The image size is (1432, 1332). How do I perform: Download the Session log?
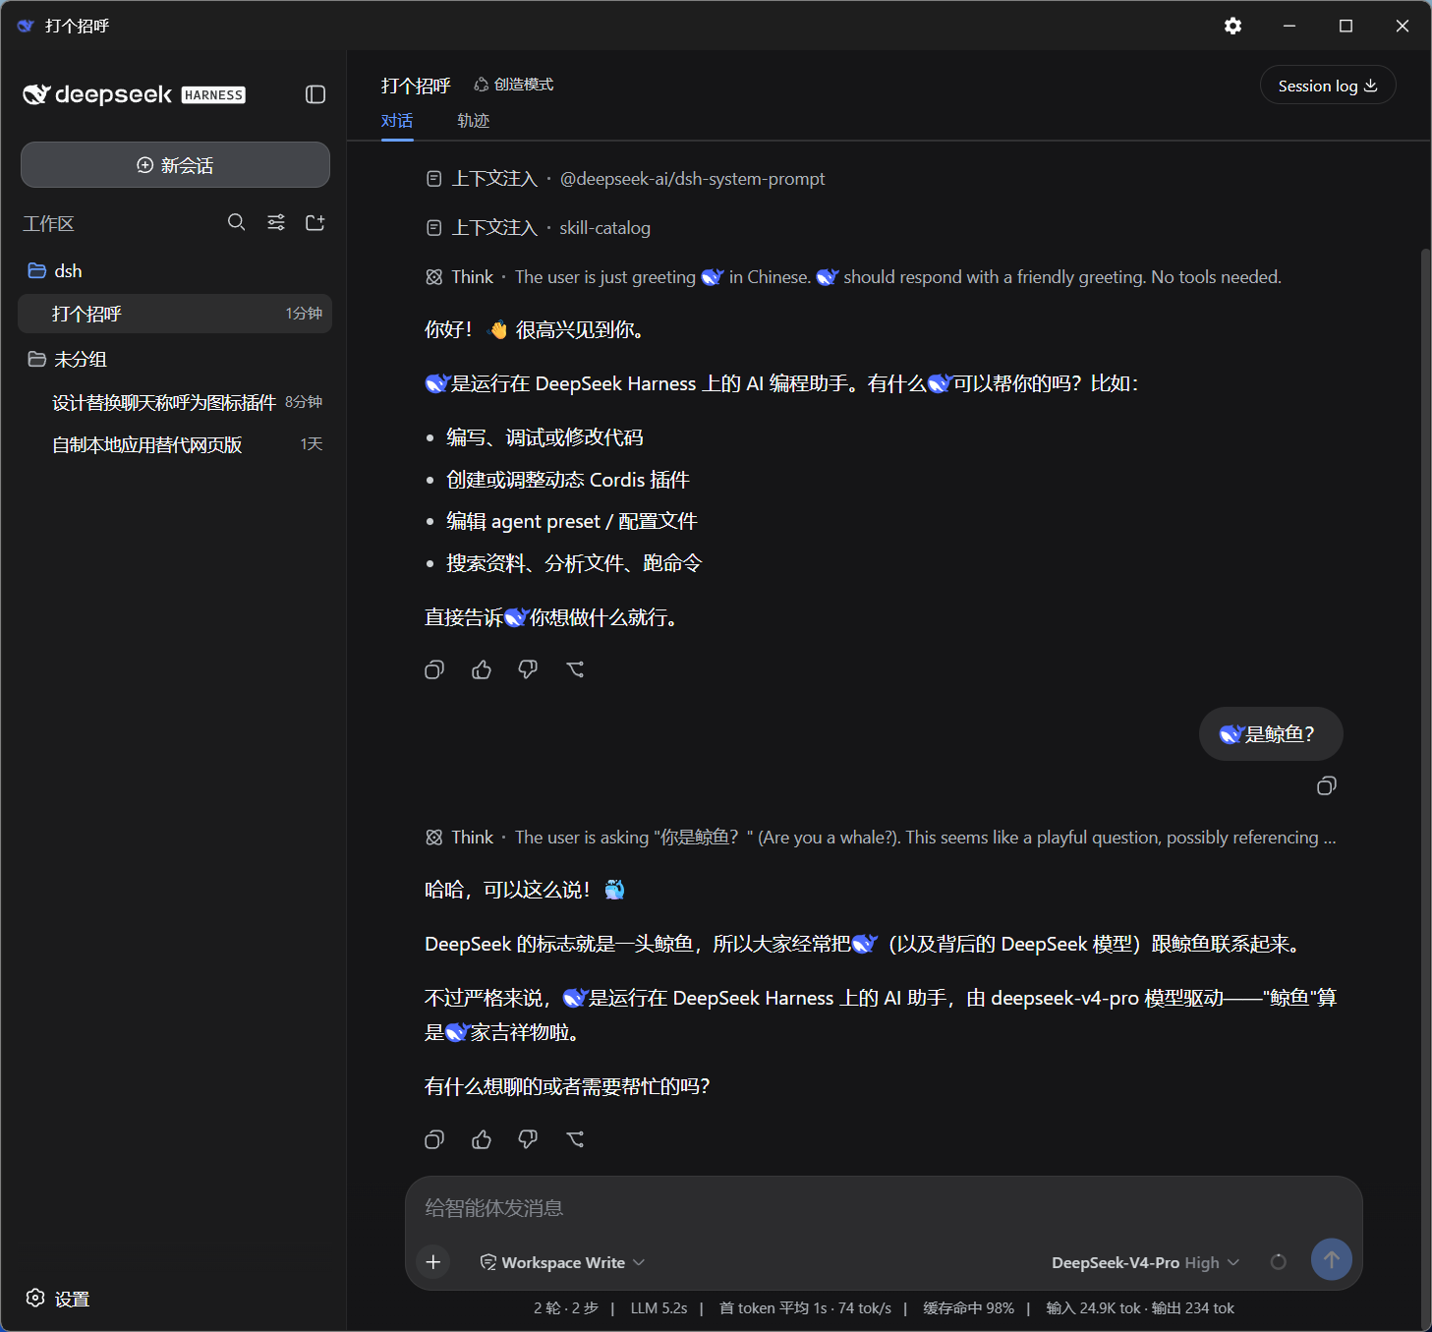[x=1328, y=86]
